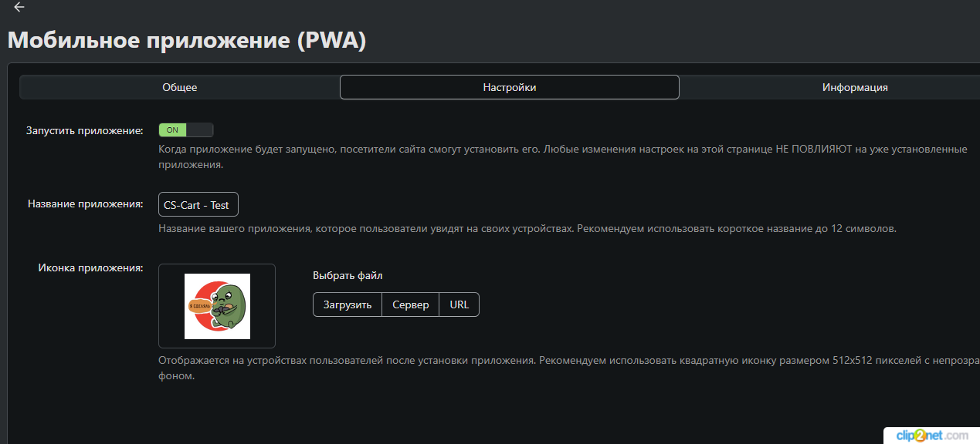Open the Информация tab
980x444 pixels.
(854, 87)
